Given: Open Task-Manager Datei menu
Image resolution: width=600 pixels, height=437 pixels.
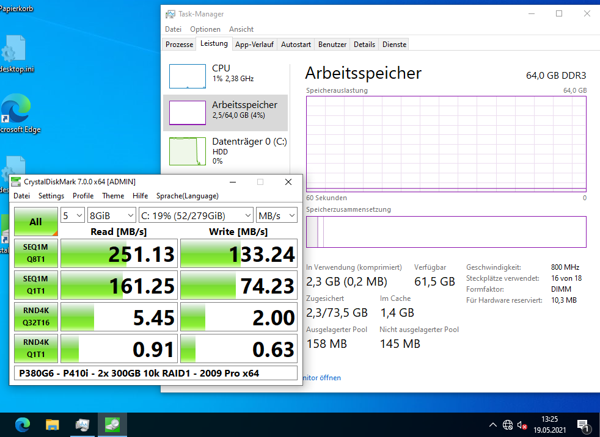Looking at the screenshot, I should [173, 29].
